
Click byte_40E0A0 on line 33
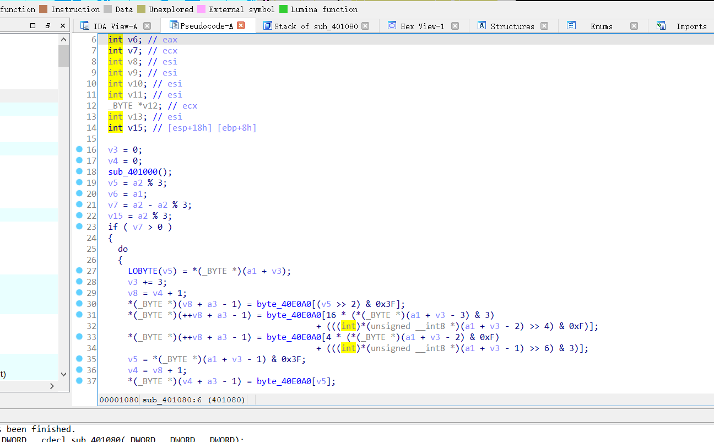tap(294, 337)
